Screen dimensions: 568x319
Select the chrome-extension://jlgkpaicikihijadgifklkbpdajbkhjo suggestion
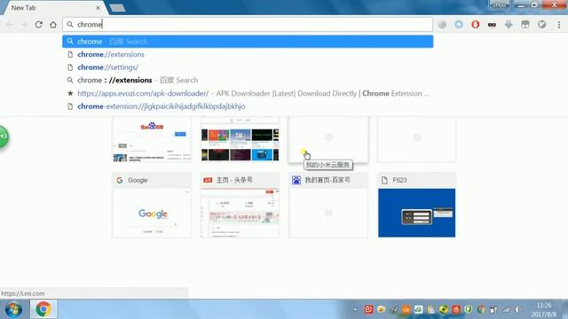tap(248, 106)
